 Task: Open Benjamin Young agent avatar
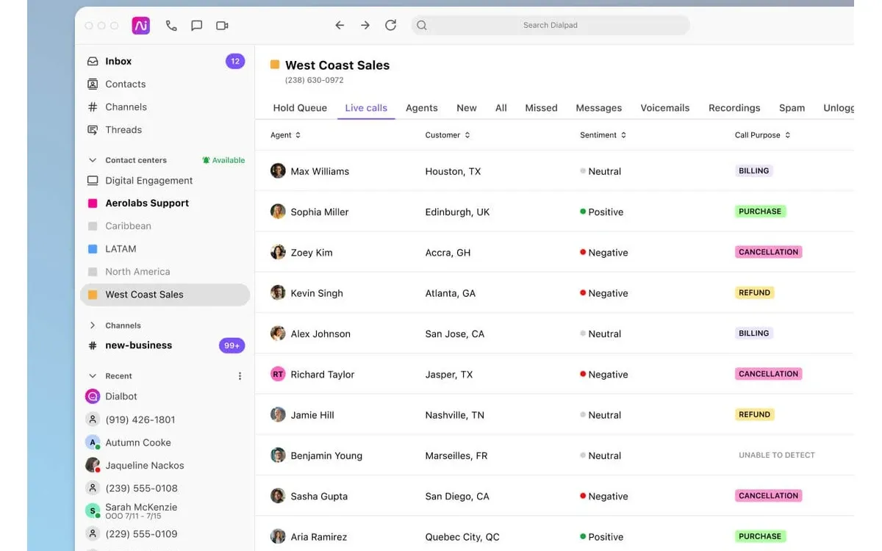click(x=278, y=455)
